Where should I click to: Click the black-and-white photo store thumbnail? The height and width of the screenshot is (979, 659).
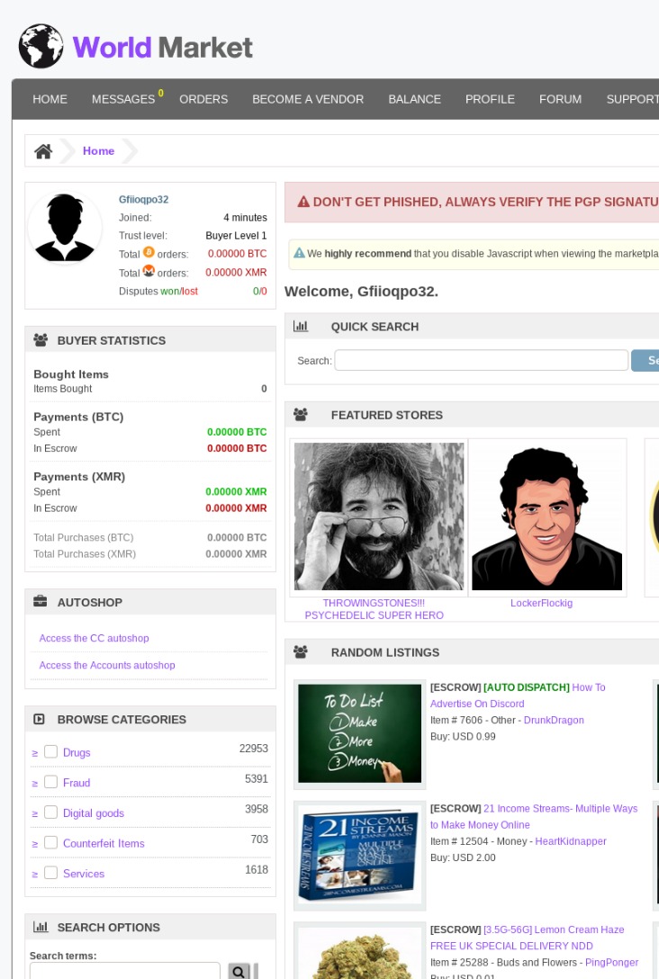tap(379, 516)
